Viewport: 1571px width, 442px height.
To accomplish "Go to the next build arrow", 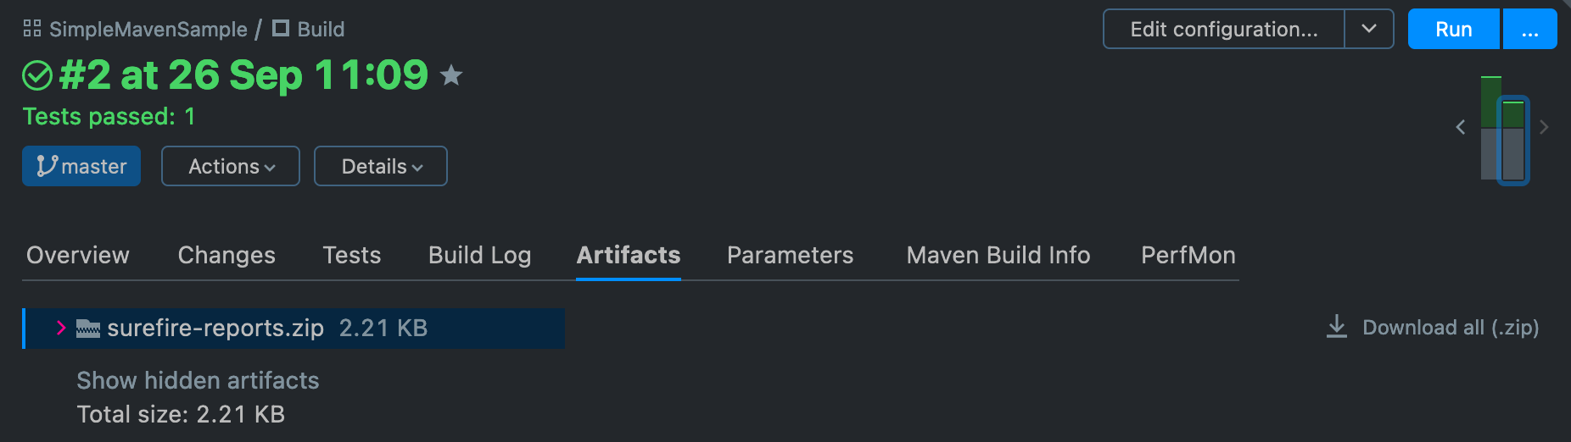I will [x=1544, y=127].
